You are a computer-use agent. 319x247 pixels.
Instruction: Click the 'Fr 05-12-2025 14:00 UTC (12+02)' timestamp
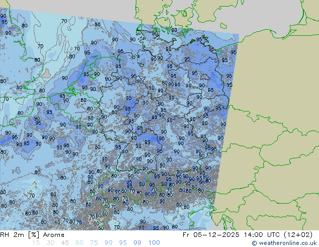[248, 235]
